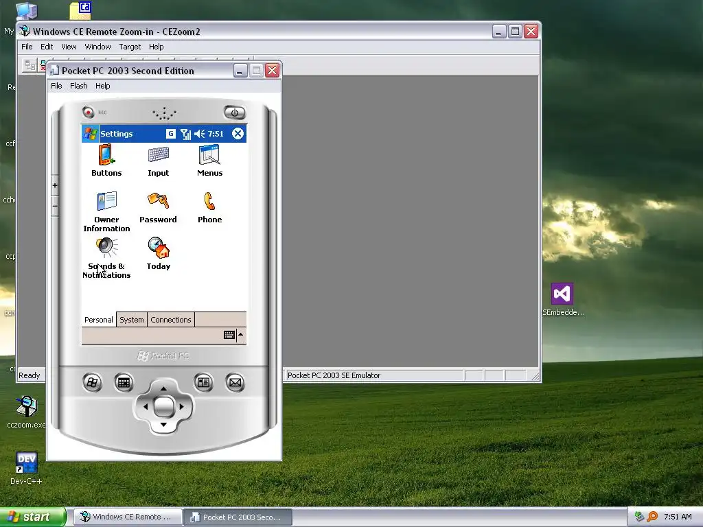Open CEZoom2 Target menu

130,47
